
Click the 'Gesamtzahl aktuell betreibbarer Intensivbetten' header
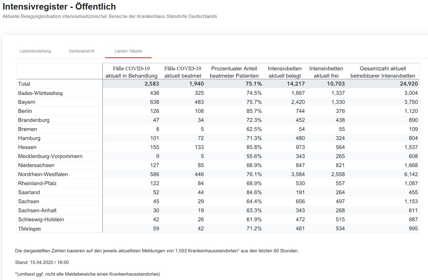coord(383,72)
